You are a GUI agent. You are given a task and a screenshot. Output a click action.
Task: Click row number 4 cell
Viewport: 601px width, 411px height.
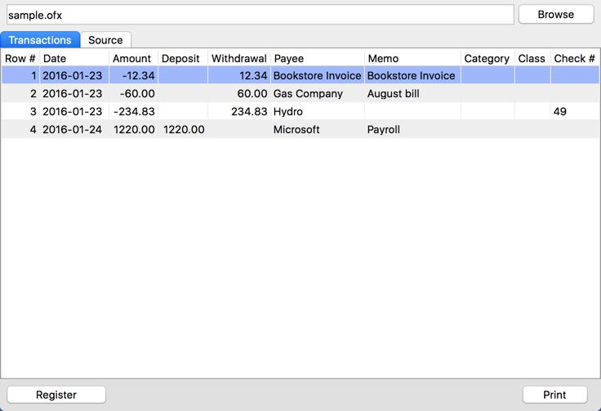[x=20, y=130]
